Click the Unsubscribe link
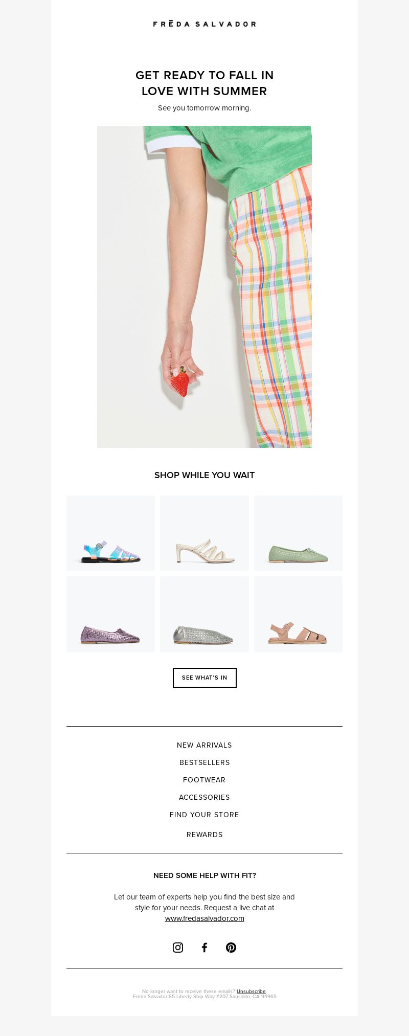This screenshot has height=1036, width=409. (x=251, y=991)
